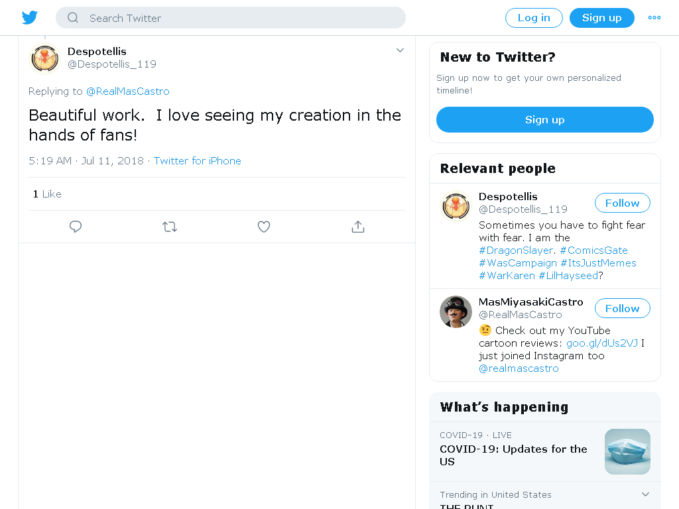Screen dimensions: 679x509
Task: Open MasMiyasakiCastro's profile picture
Action: point(456,311)
